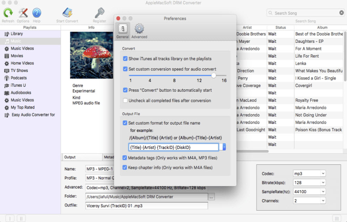Clear the Search Song field with X
347x222 pixels.
click(x=341, y=13)
